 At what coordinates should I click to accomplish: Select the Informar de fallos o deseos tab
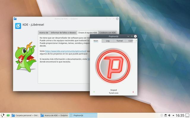tap(63, 33)
